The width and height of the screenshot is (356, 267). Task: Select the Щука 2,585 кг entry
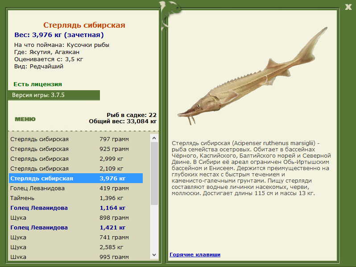pyautogui.click(x=76, y=247)
